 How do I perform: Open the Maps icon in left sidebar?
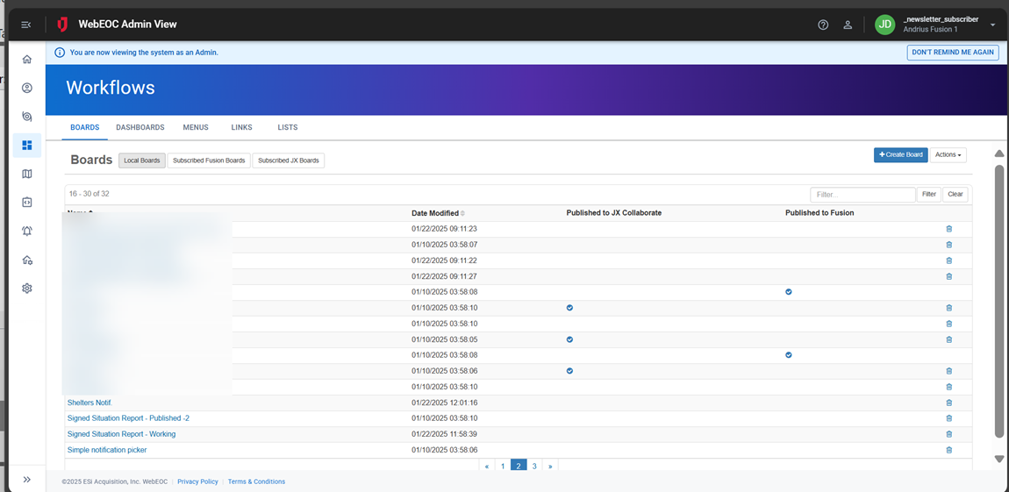click(27, 175)
